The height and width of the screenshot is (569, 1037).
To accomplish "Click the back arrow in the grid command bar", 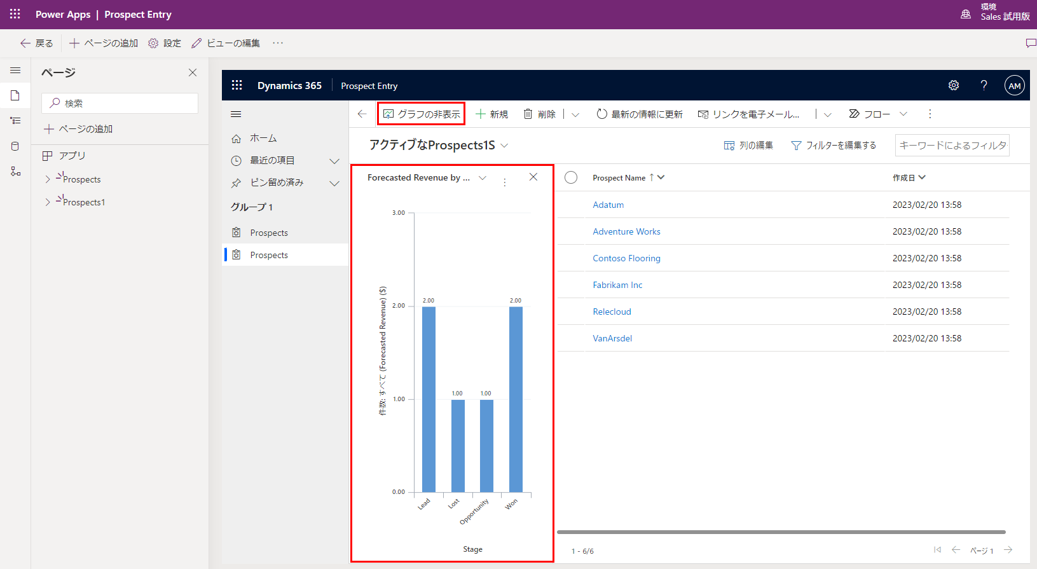I will (362, 114).
